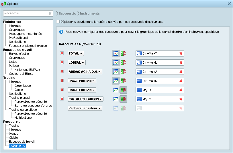This screenshot has width=233, height=153.
Task: Open Fuseaux et plages horaires settings
Action: [28, 46]
